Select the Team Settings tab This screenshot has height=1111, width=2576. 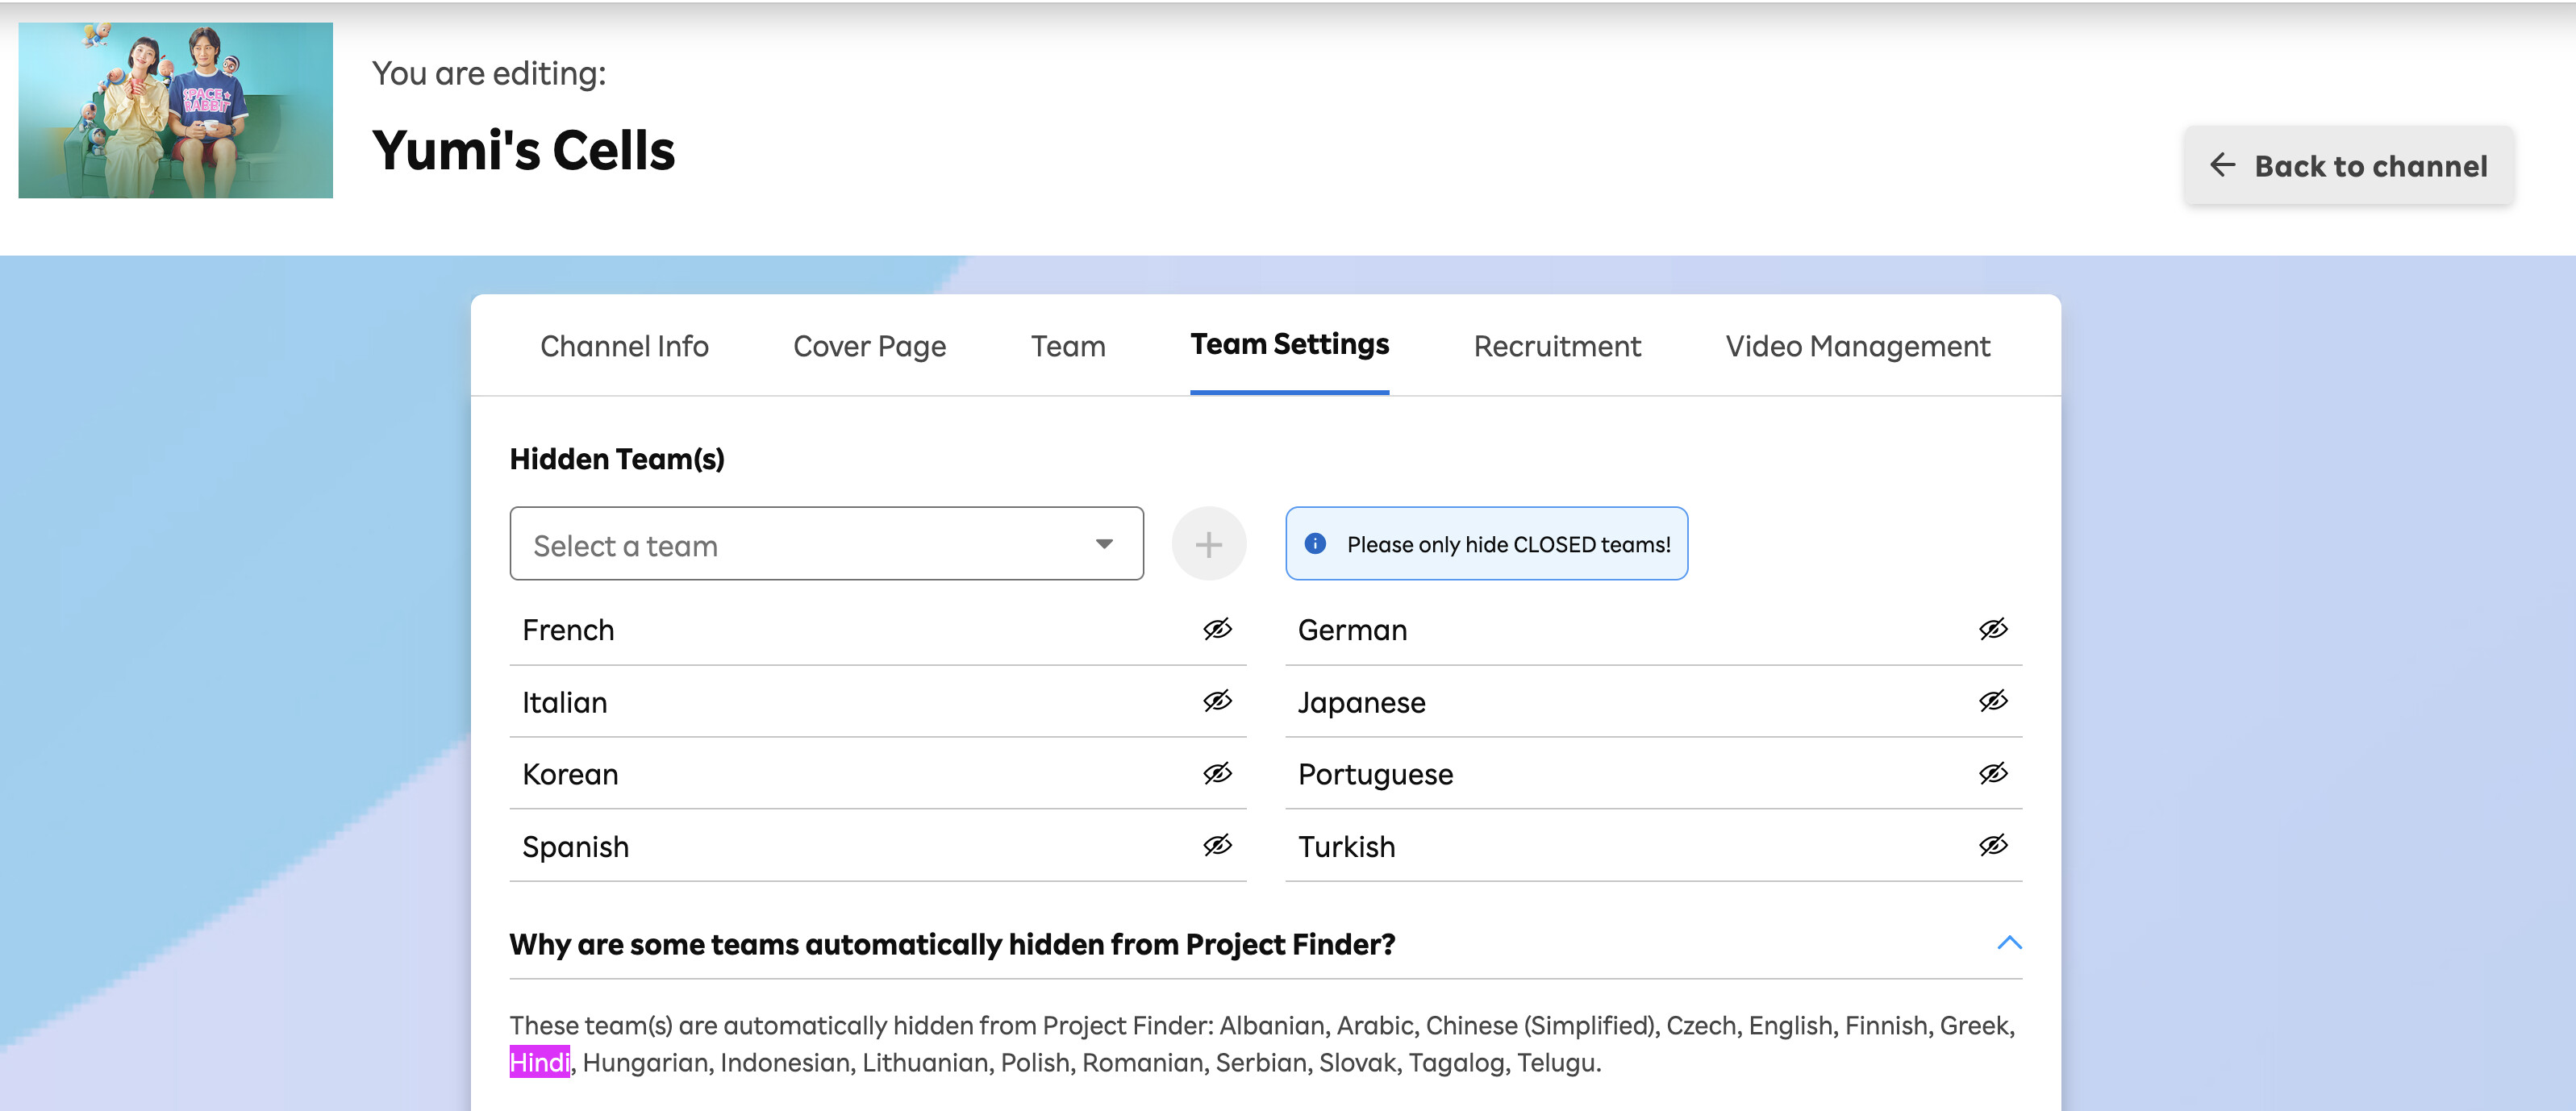coord(1289,344)
